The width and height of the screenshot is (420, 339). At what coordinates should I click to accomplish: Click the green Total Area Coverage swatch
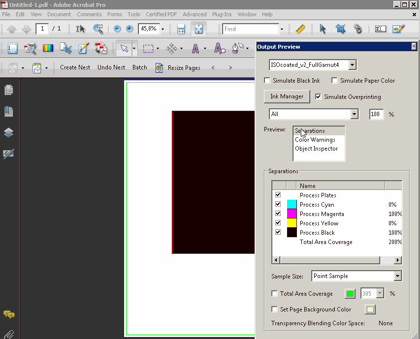[x=350, y=294]
